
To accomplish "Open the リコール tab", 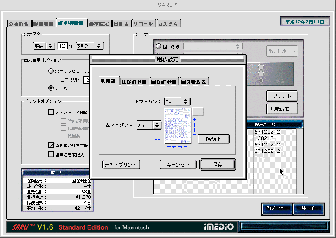I will pyautogui.click(x=143, y=23).
